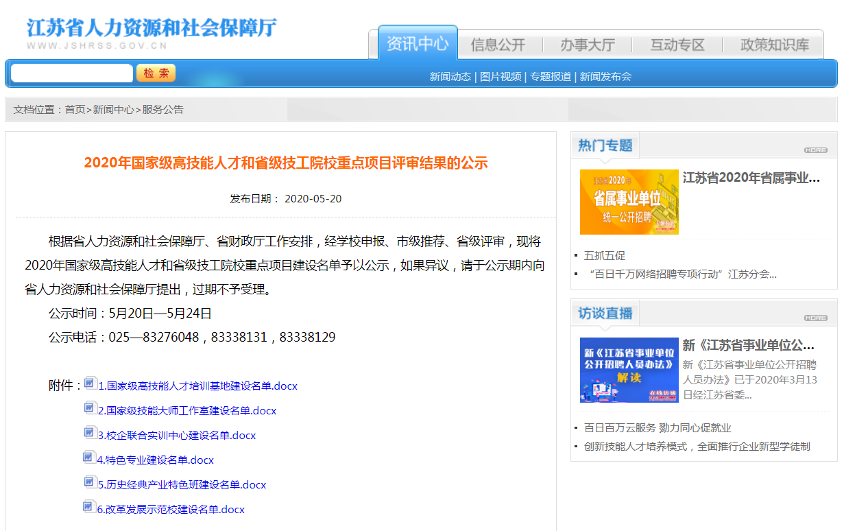Open the 图片视频 submenu link
The width and height of the screenshot is (844, 531).
pos(501,77)
